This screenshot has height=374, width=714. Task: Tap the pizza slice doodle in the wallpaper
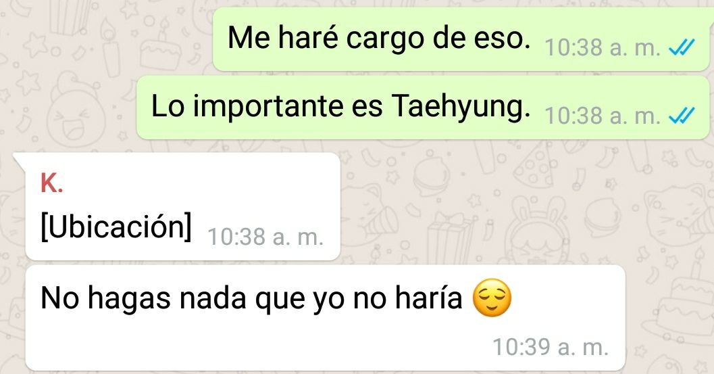pos(533,166)
